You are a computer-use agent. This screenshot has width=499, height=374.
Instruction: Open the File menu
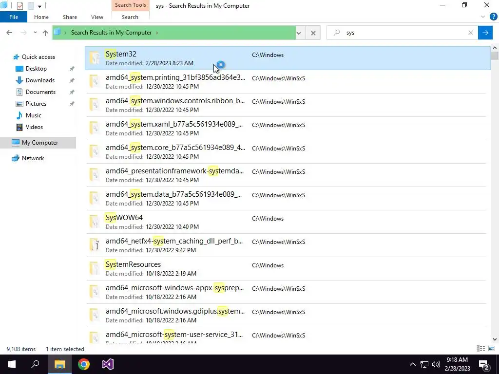pyautogui.click(x=14, y=17)
